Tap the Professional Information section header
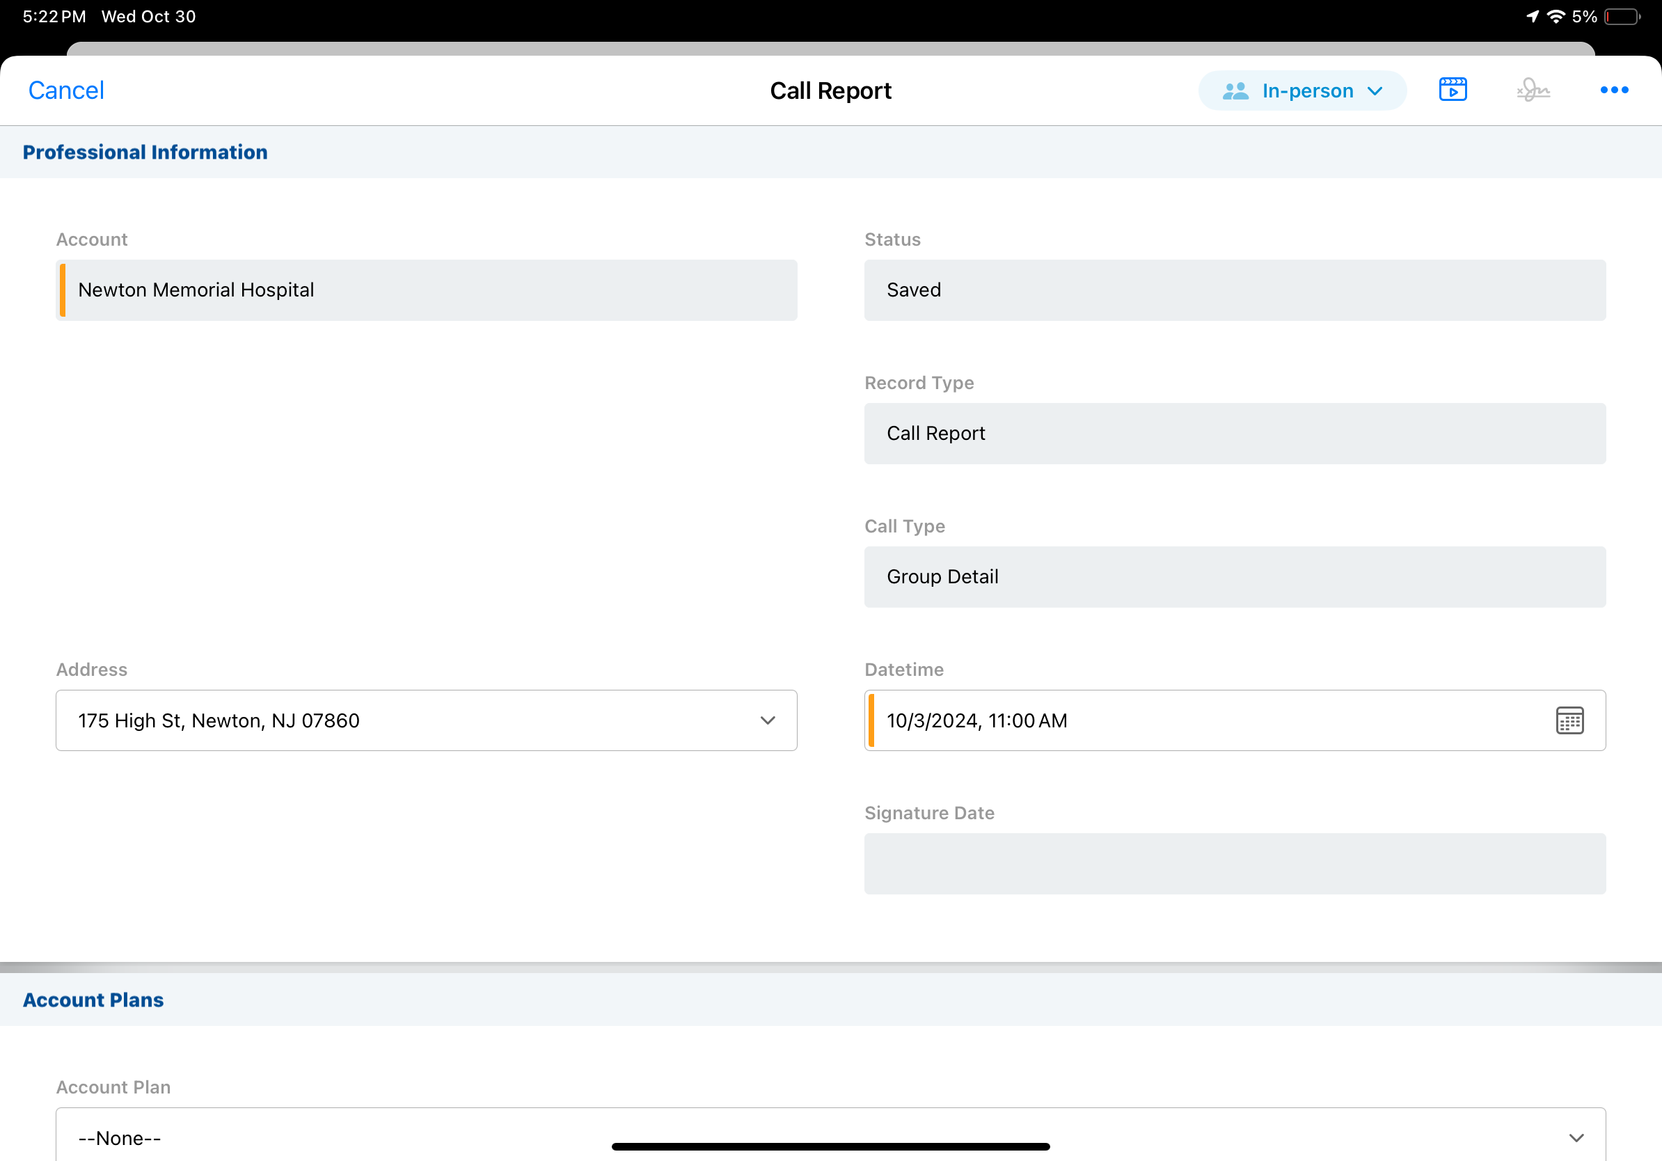The image size is (1662, 1161). [x=145, y=152]
